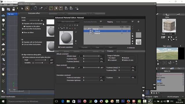Open the polygons count dropdown in status bar
Image resolution: width=185 pixels, height=104 pixels.
pyautogui.click(x=183, y=97)
